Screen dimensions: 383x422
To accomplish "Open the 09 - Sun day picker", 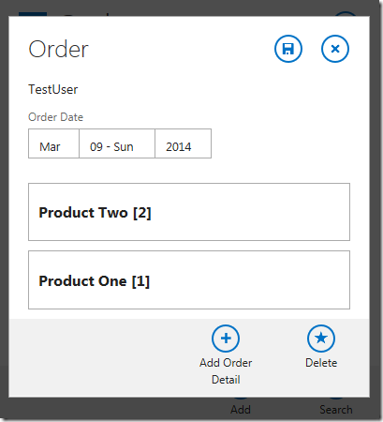I will click(x=117, y=143).
